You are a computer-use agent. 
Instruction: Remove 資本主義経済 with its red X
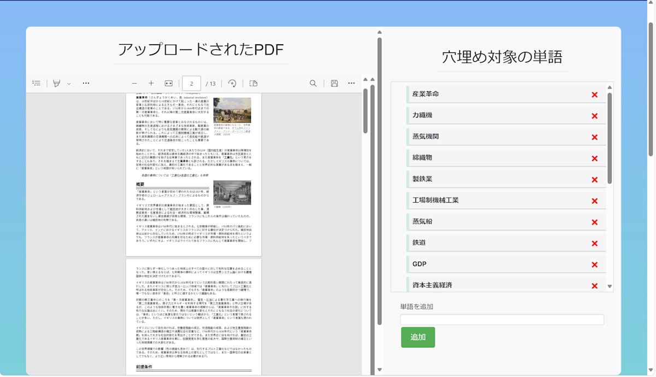click(595, 286)
